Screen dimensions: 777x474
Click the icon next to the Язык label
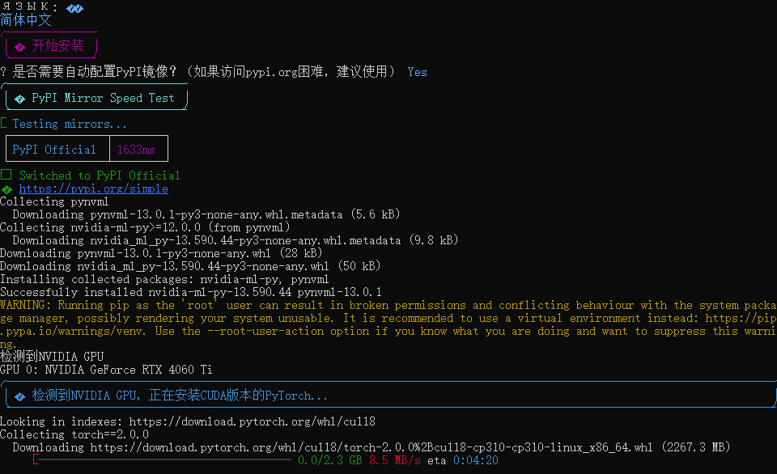[74, 8]
